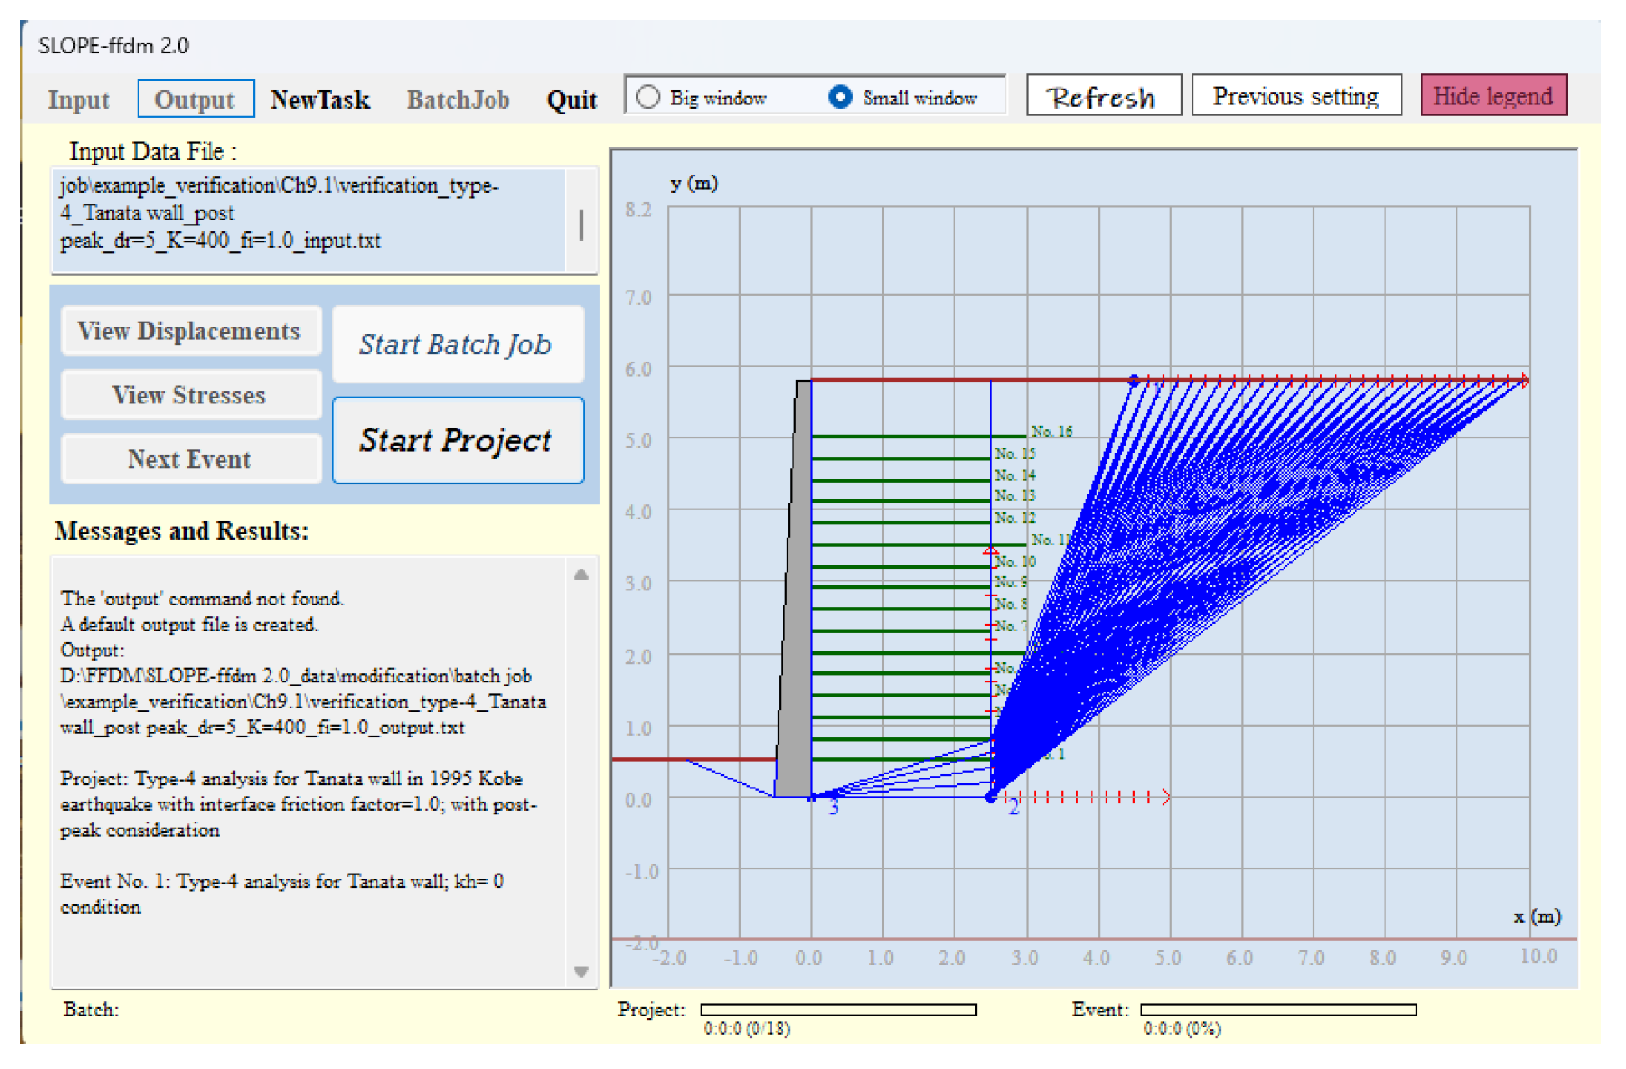Click the Project progress bar
The width and height of the screenshot is (1626, 1069).
(x=838, y=1009)
